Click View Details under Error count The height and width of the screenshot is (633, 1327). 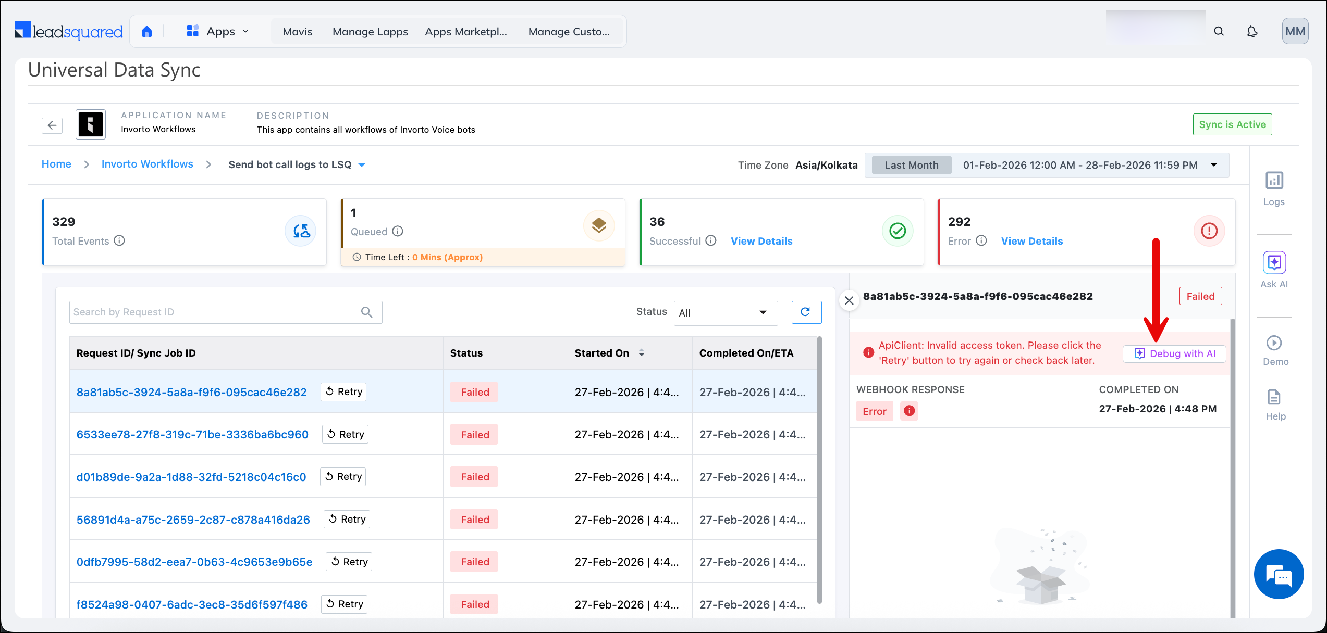click(1031, 241)
